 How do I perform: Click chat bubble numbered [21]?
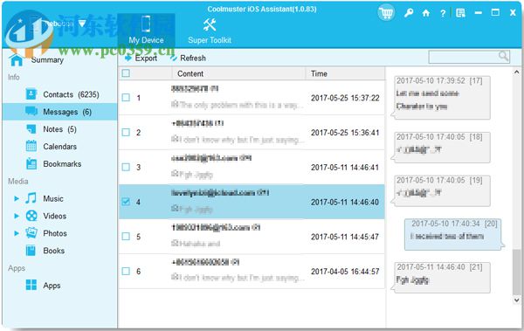click(441, 278)
